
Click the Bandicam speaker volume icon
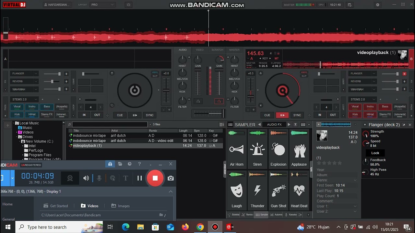pos(86,178)
